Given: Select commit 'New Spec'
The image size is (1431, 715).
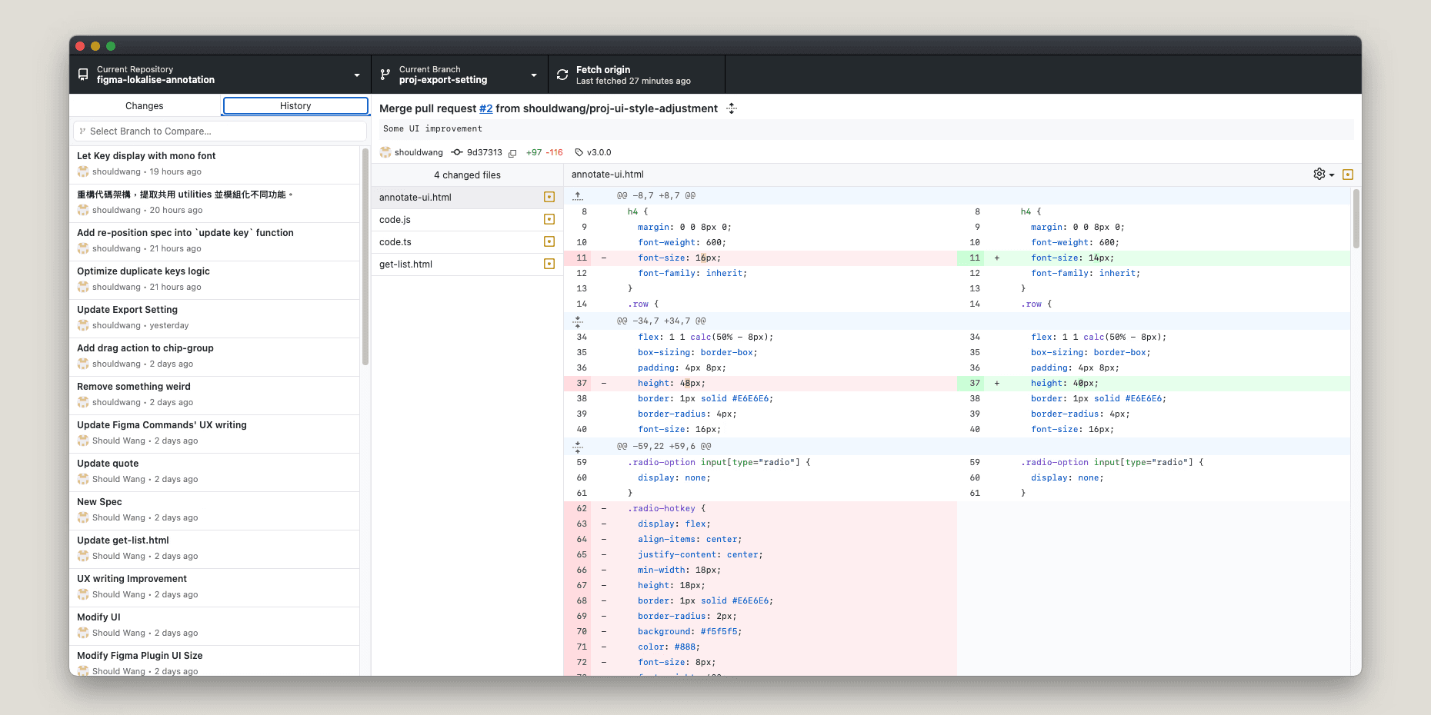Looking at the screenshot, I should pos(215,510).
